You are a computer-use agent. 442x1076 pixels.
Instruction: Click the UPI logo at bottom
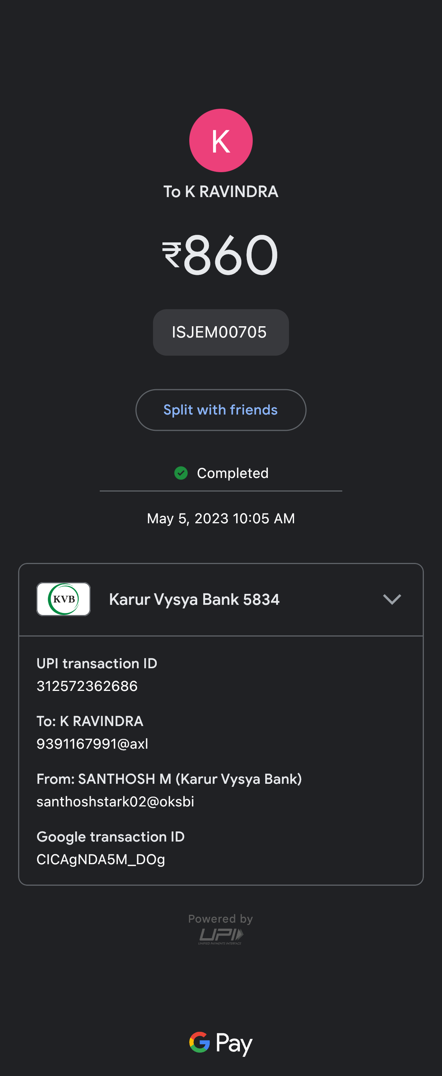click(x=221, y=936)
